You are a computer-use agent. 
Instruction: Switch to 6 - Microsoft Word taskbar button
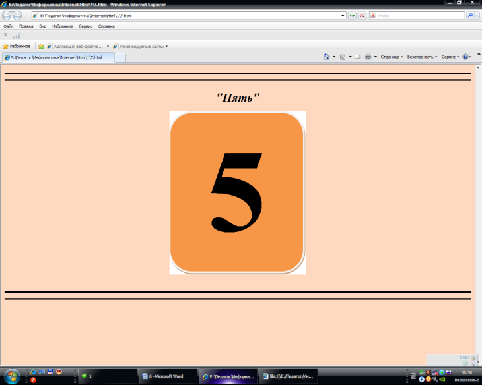[x=168, y=376]
